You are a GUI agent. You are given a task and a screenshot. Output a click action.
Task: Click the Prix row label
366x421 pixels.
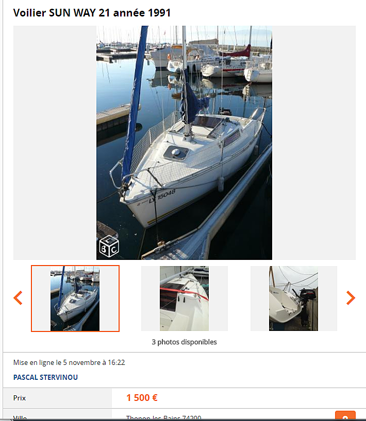pyautogui.click(x=20, y=398)
